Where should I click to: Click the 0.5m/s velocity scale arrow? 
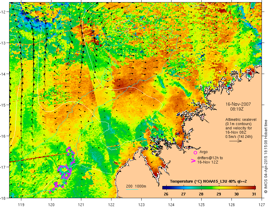235,141
